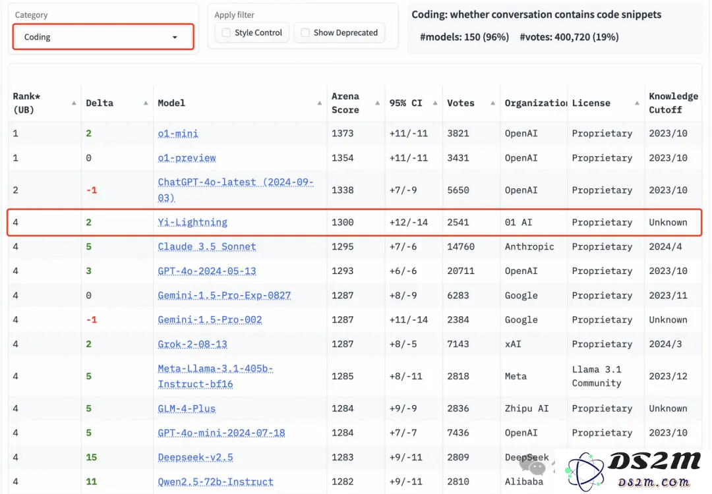Open the o1-preview model link
The height and width of the screenshot is (494, 712).
[187, 158]
